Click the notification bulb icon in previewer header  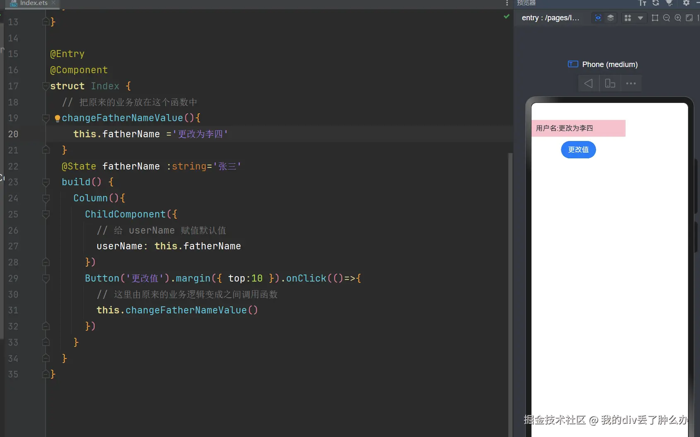click(669, 3)
